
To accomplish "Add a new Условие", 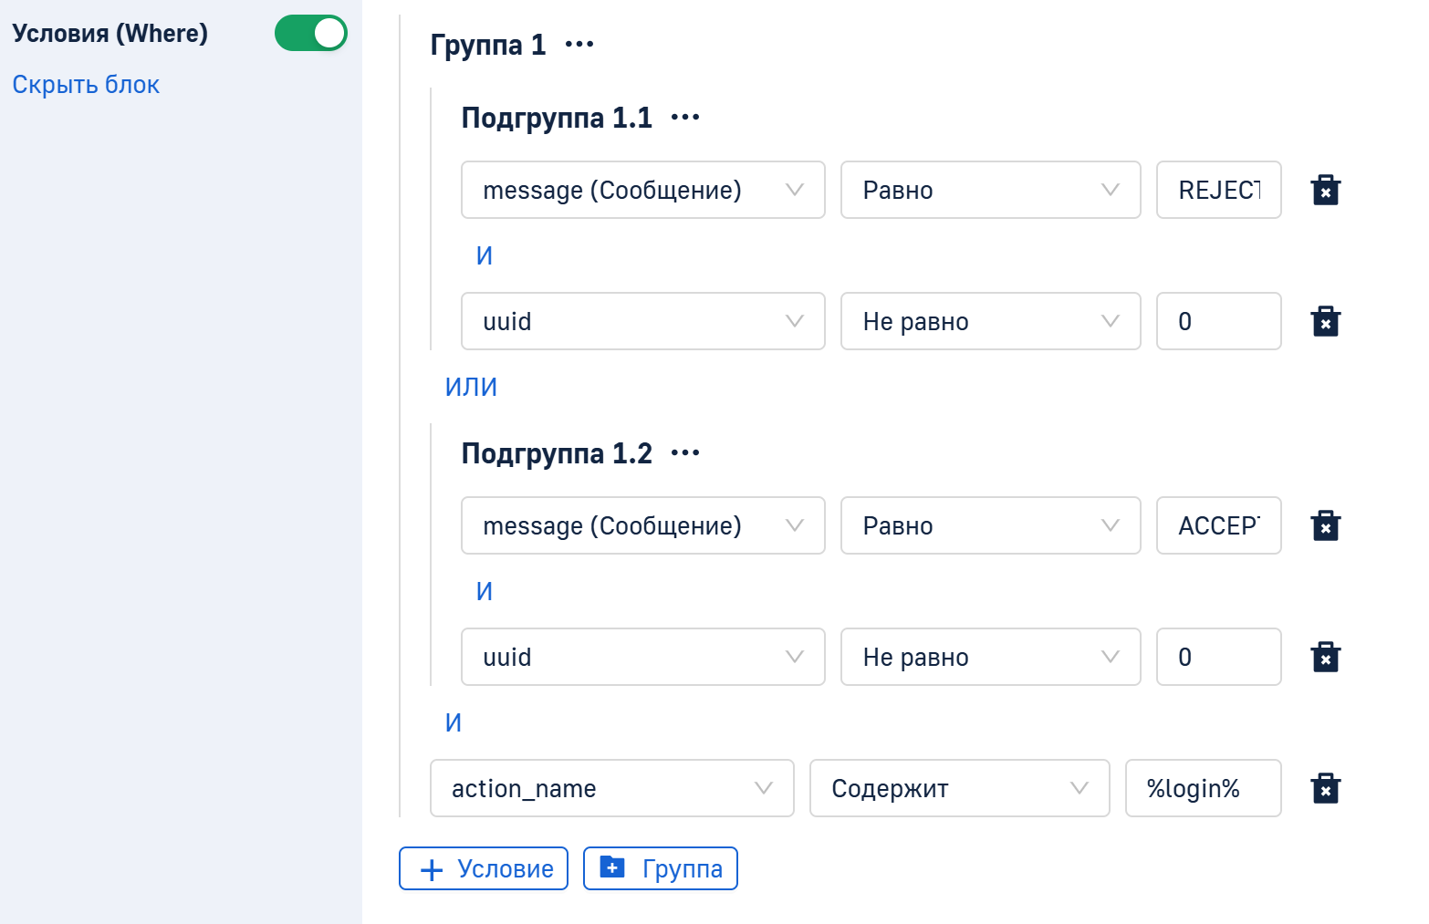I will coord(484,869).
